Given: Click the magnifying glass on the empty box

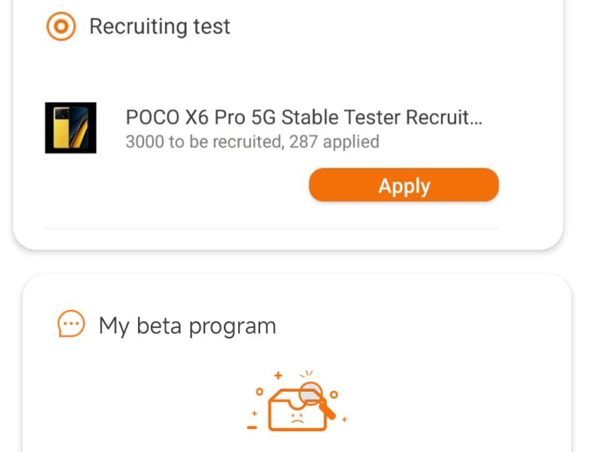Looking at the screenshot, I should click(x=310, y=394).
